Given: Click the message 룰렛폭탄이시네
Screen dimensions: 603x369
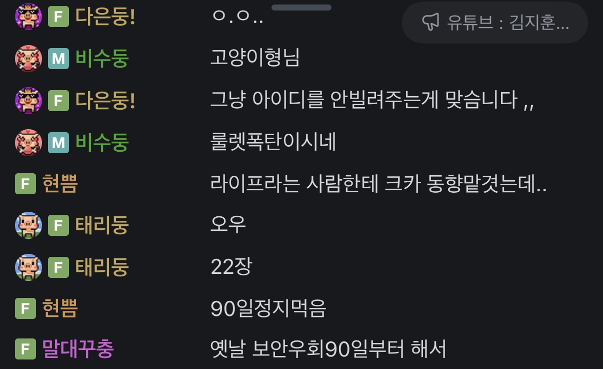Looking at the screenshot, I should [273, 143].
